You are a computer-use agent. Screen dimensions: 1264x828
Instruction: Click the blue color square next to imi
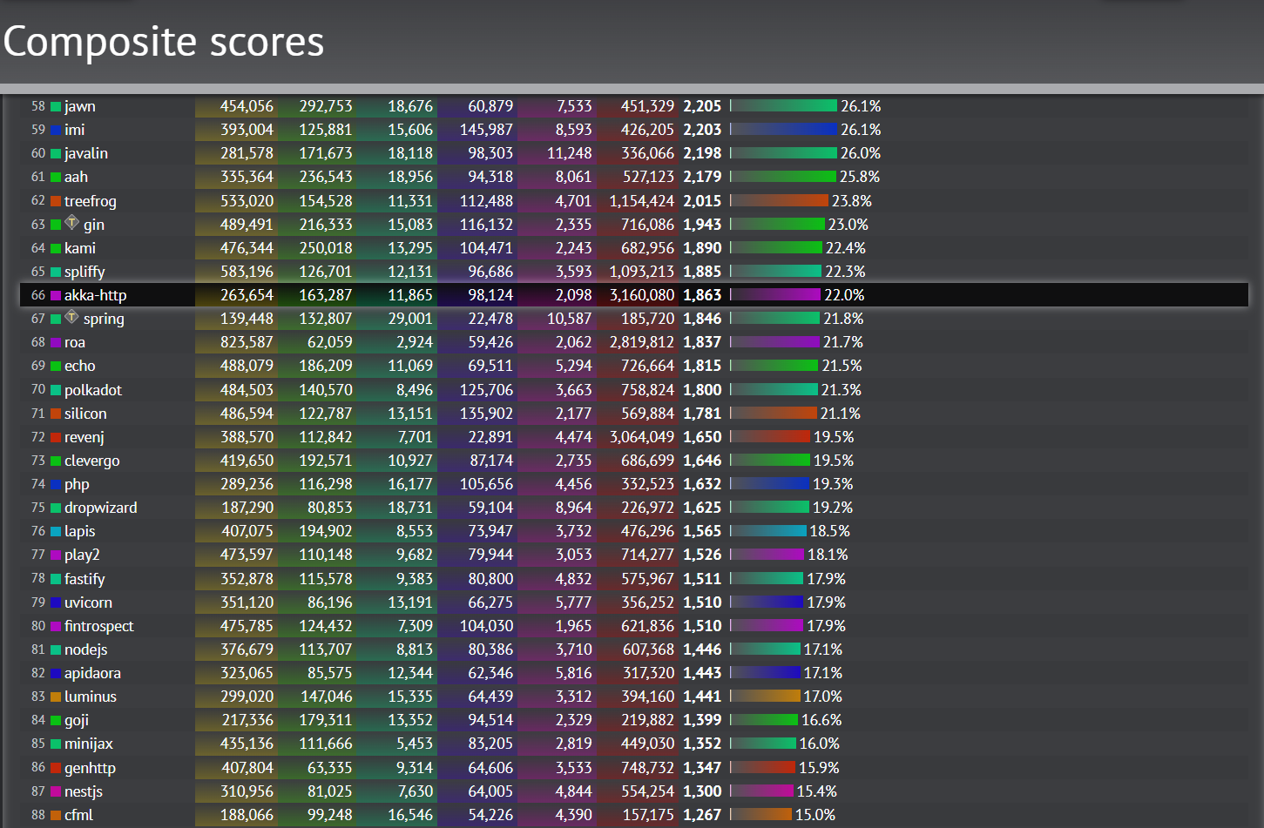pos(56,130)
